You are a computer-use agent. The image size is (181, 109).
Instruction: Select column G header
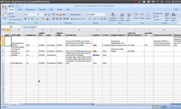[x=79, y=30]
